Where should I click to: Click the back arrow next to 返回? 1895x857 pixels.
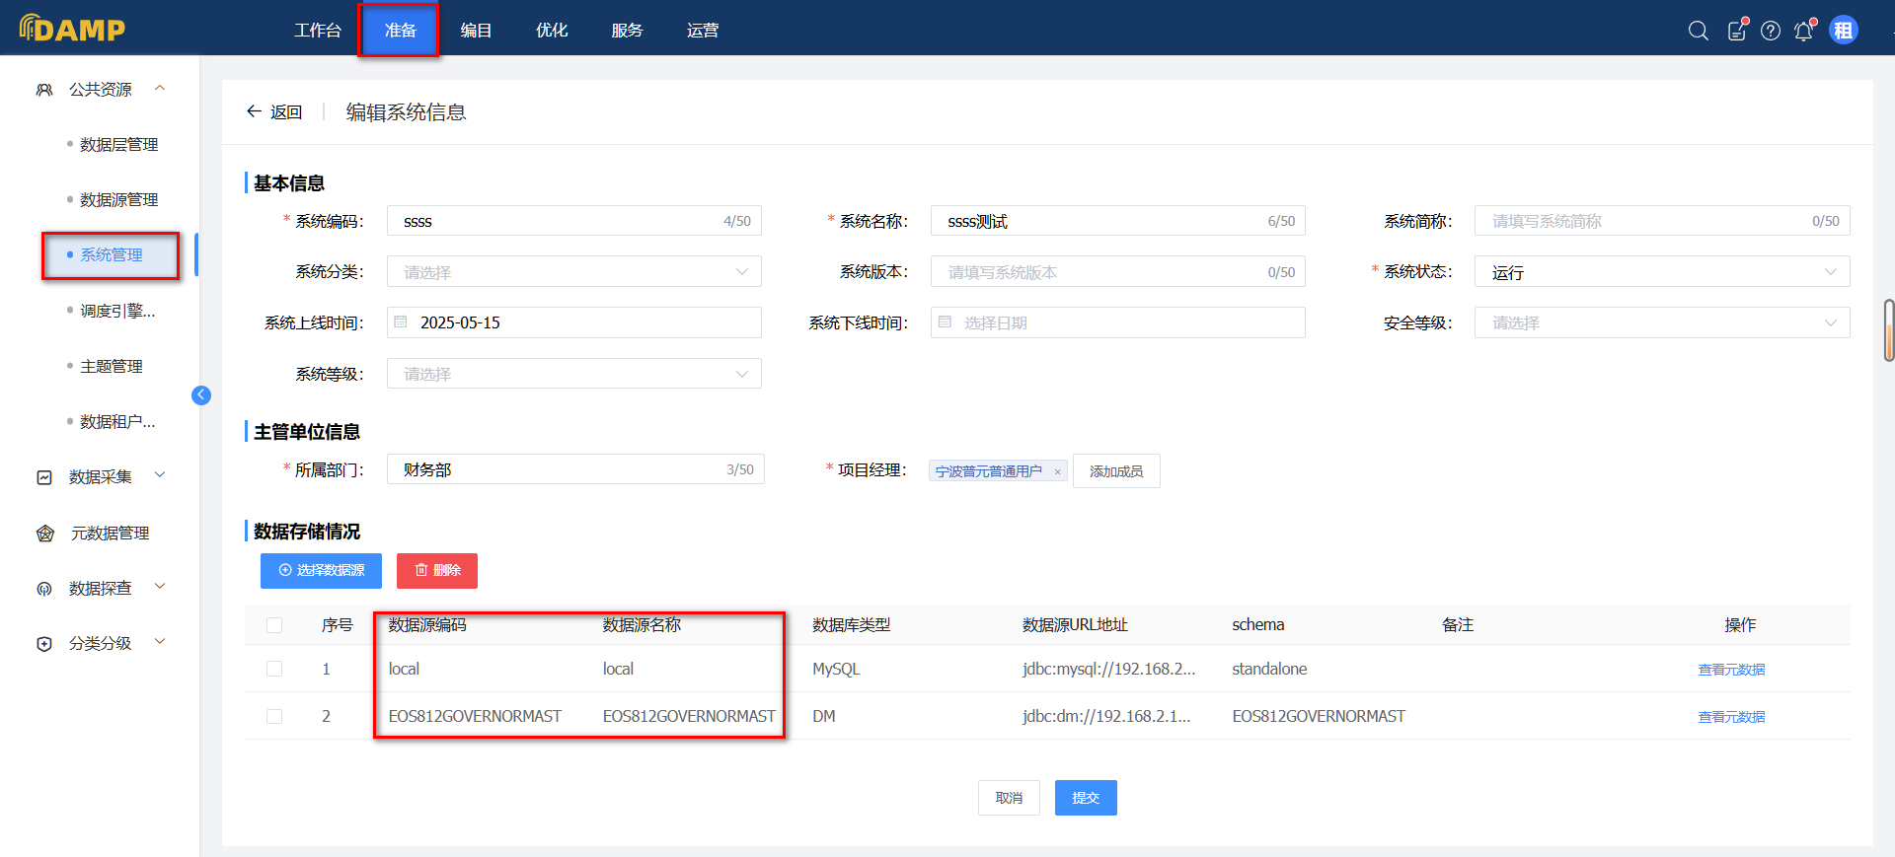point(254,111)
